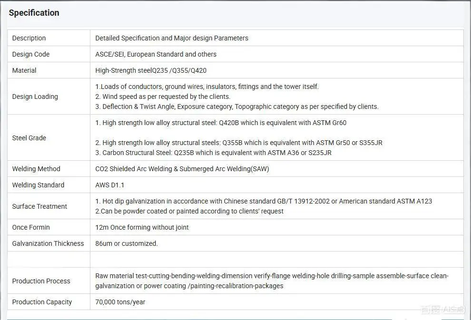Screen dimensions: 471x320
Task: Select the Production Process label
Action: tap(41, 281)
